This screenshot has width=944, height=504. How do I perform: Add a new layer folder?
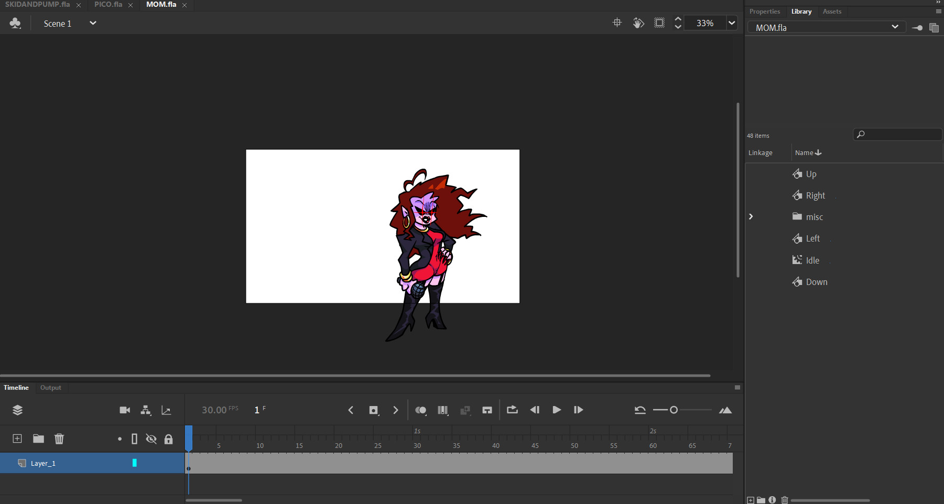(38, 439)
